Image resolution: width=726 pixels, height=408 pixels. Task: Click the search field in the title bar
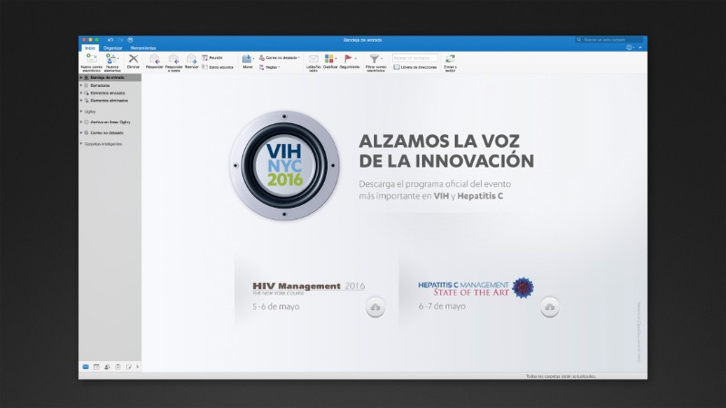tap(609, 40)
